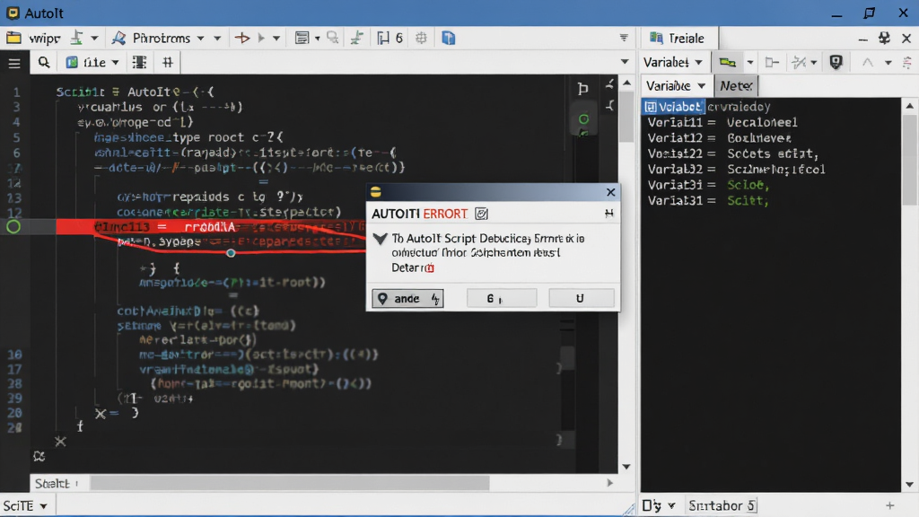Click the crosshair target icon in the toolbar
Image resolution: width=919 pixels, height=517 pixels.
(x=422, y=38)
